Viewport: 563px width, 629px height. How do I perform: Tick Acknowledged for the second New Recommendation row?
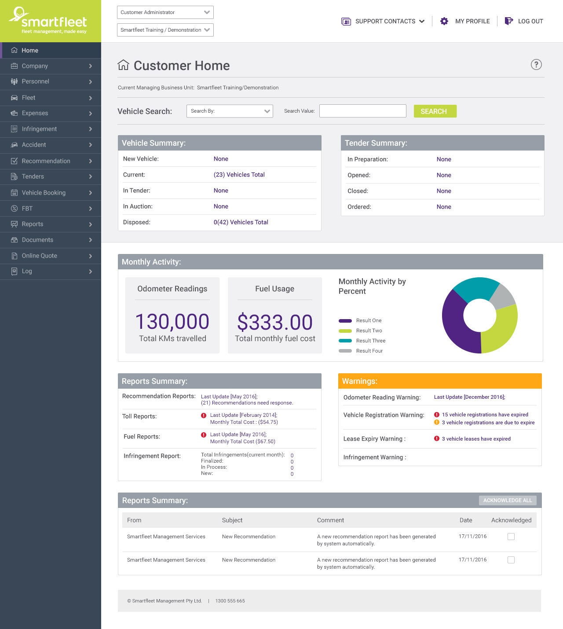coord(511,560)
